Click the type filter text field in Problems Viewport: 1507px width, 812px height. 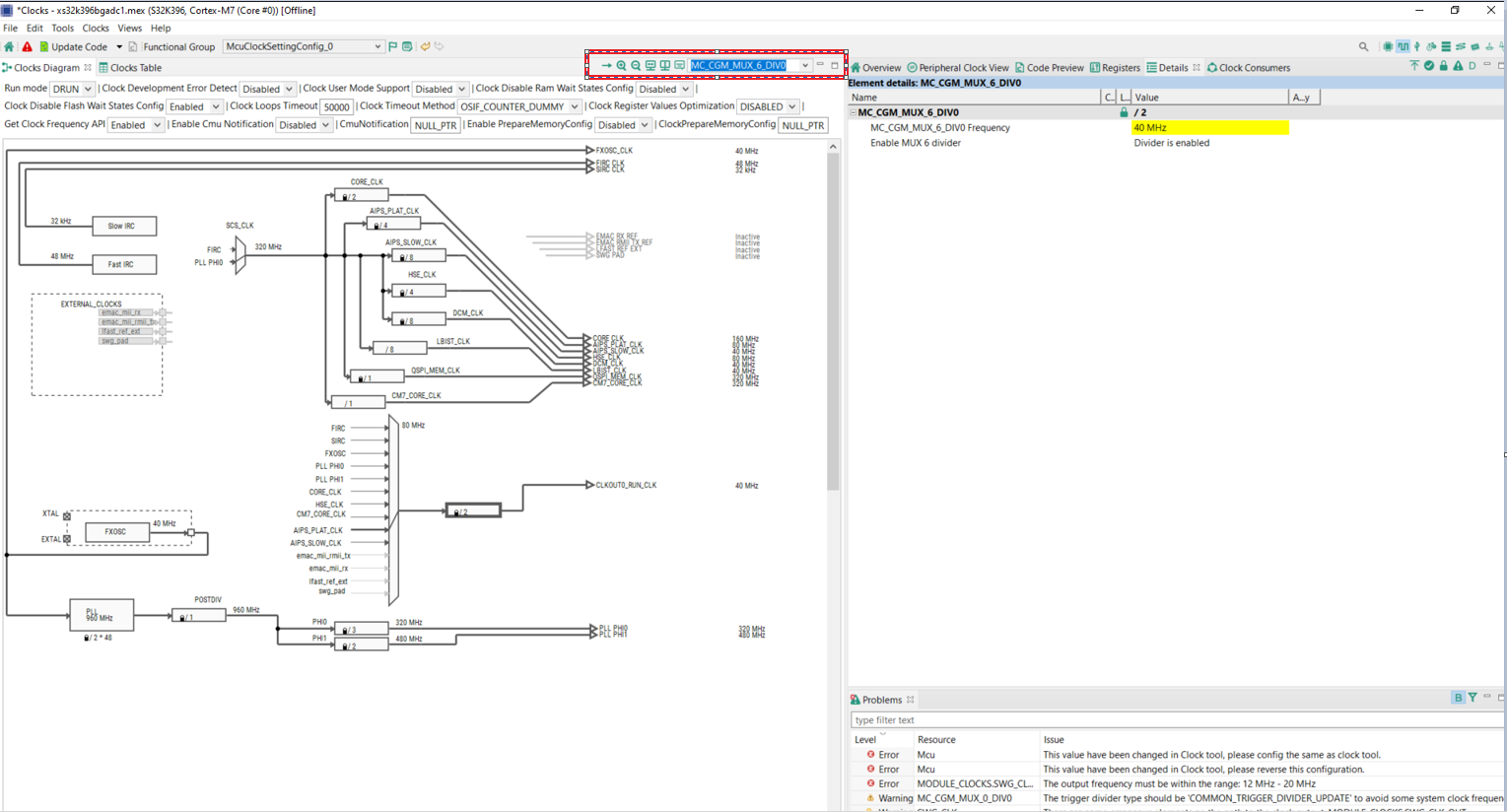tap(986, 719)
